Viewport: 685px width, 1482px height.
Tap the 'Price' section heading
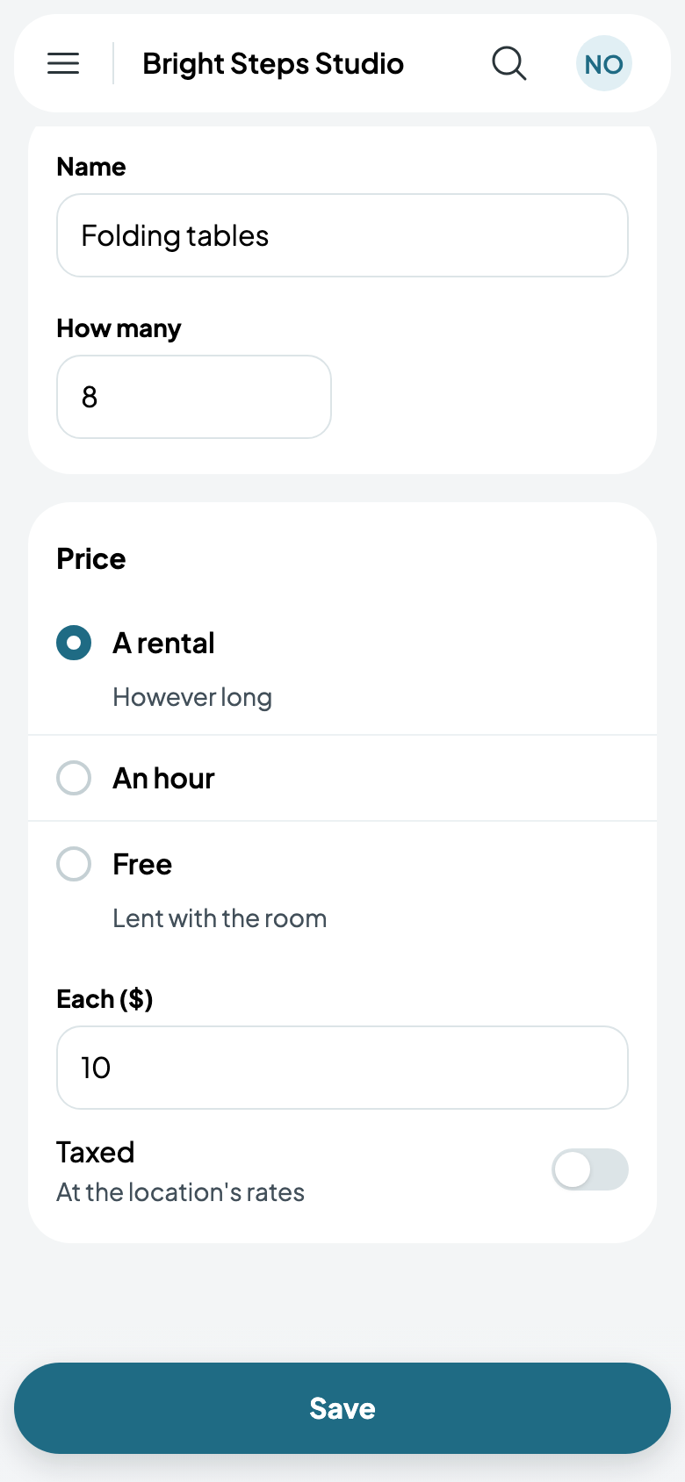pos(90,558)
